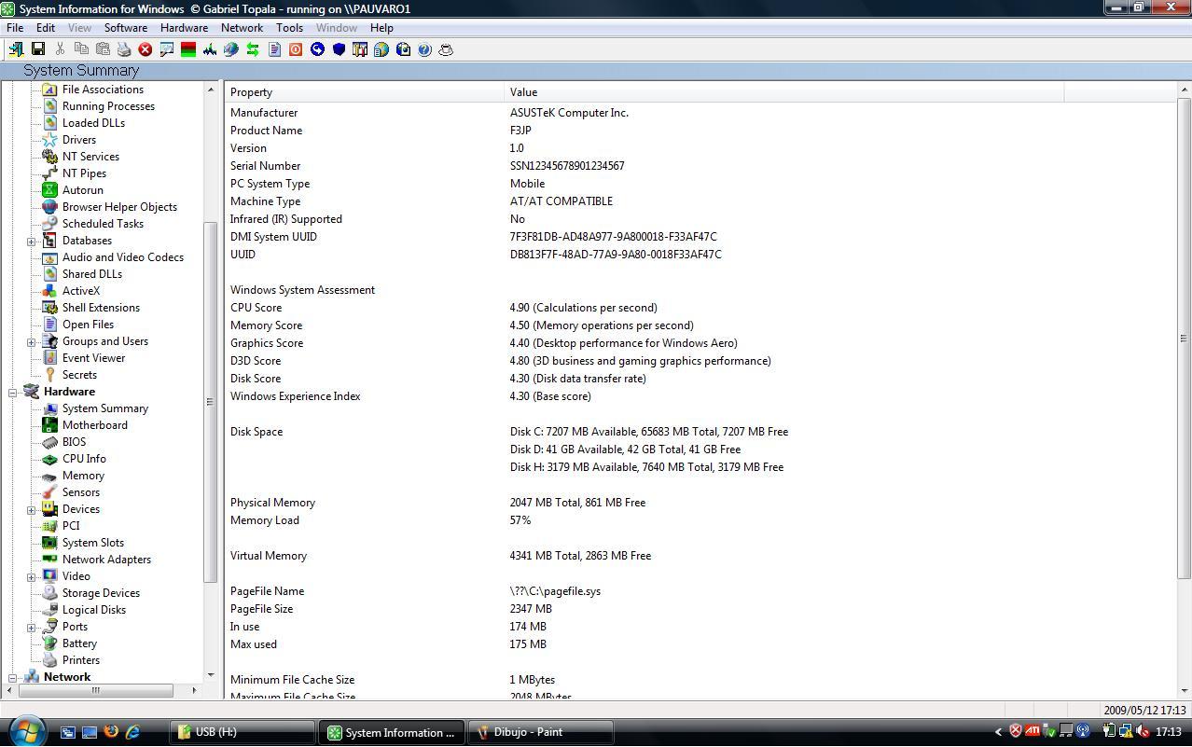Select Secrets in the tree
Viewport: 1192px width, 747px height.
[79, 375]
